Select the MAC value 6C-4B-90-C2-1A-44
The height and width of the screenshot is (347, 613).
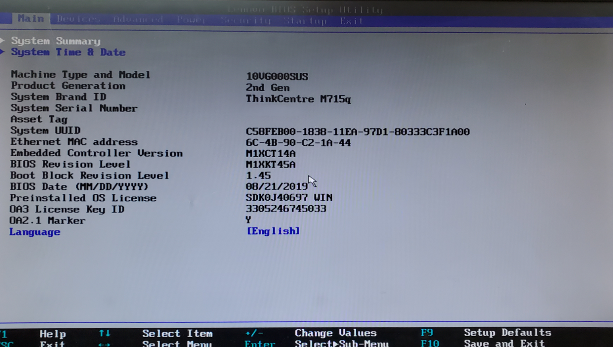tap(298, 143)
